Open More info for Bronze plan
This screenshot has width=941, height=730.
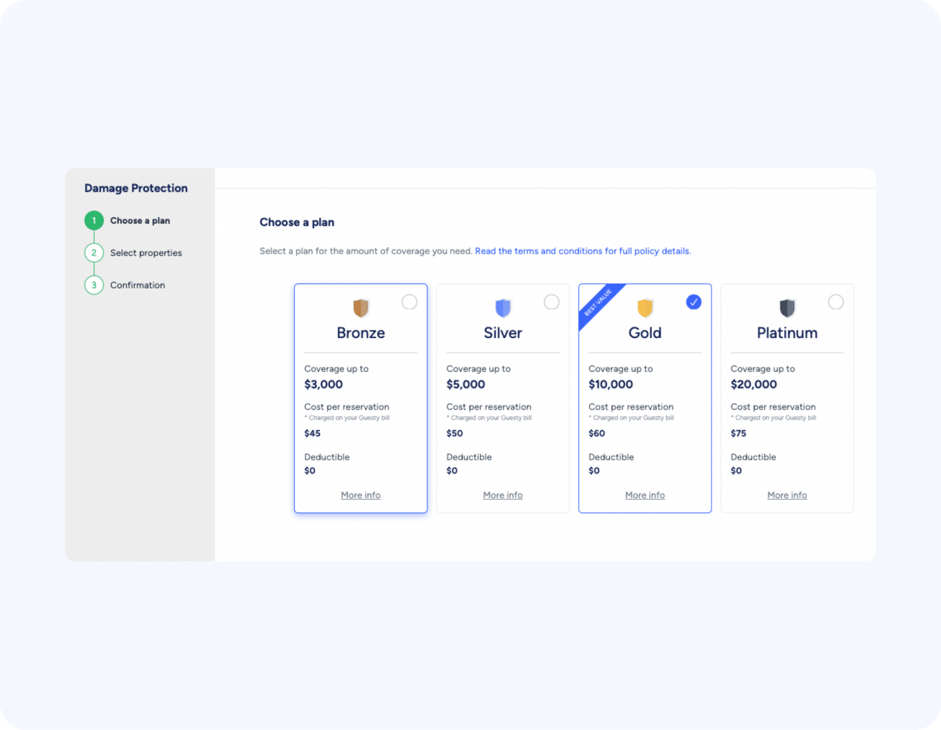[x=361, y=495]
